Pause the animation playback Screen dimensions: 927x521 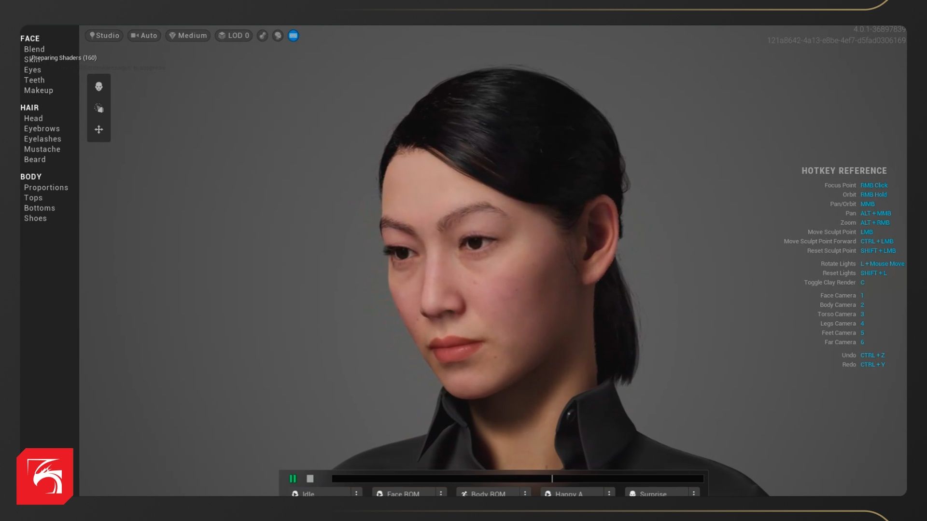(293, 479)
